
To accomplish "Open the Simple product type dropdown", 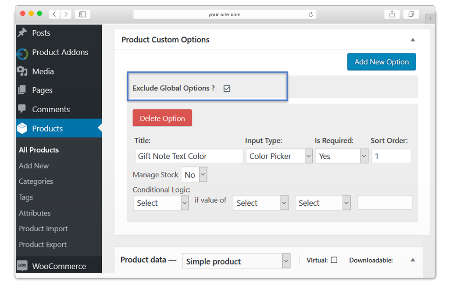I will coord(236,261).
